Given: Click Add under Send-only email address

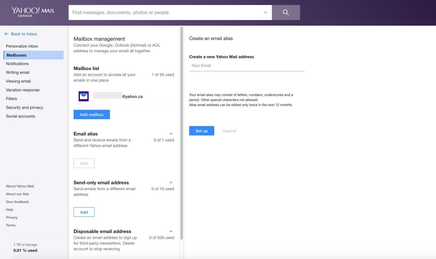Looking at the screenshot, I should (x=84, y=212).
